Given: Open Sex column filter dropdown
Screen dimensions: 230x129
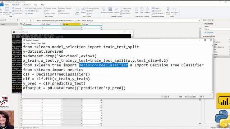Looking at the screenshot, I should 81,24.
